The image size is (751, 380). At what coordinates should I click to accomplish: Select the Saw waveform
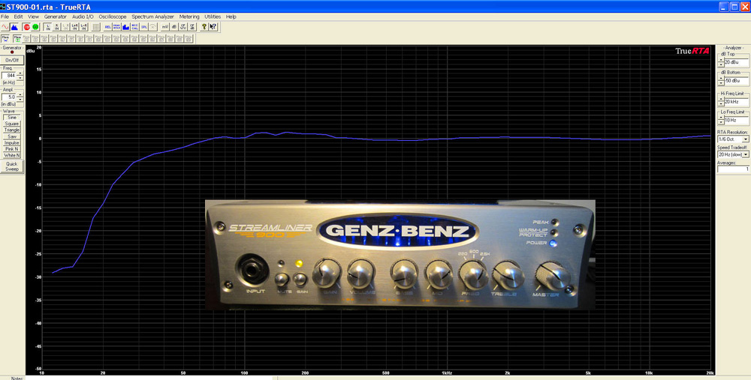[12, 136]
